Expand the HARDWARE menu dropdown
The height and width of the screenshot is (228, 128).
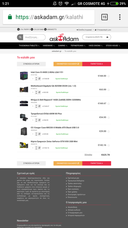tap(49, 46)
